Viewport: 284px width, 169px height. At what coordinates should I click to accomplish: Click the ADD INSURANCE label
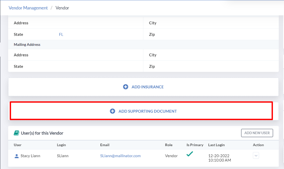(x=148, y=87)
